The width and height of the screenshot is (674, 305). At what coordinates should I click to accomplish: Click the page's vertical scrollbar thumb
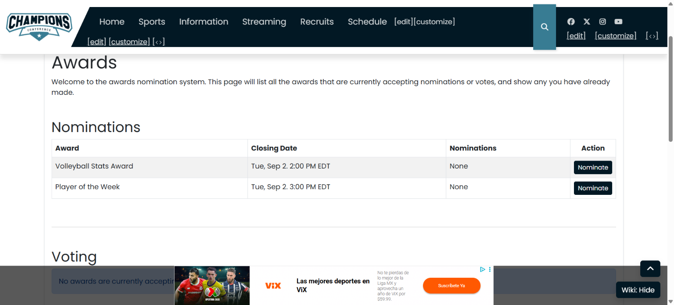point(670,88)
